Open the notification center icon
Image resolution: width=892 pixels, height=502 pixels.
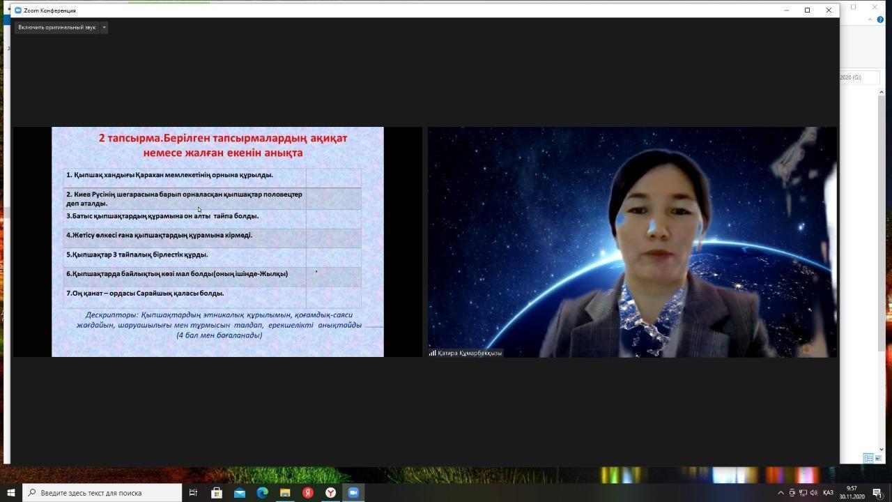(x=877, y=493)
